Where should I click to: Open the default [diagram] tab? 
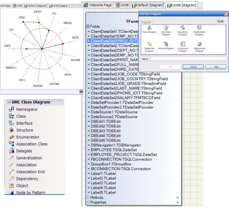tap(148, 5)
